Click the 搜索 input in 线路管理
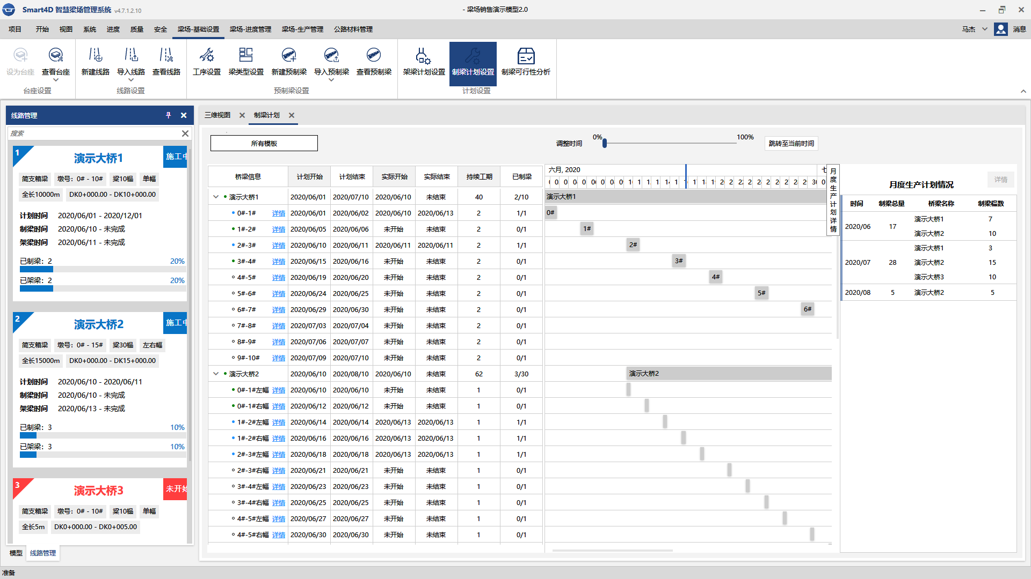This screenshot has width=1031, height=579. pyautogui.click(x=95, y=133)
